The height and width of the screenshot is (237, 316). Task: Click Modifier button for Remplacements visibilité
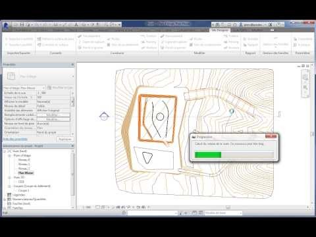tap(53, 115)
